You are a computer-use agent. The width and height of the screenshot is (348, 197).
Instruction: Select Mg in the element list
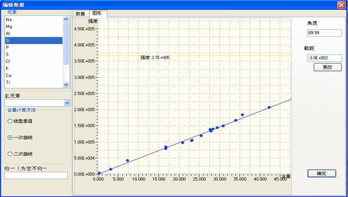coord(34,27)
